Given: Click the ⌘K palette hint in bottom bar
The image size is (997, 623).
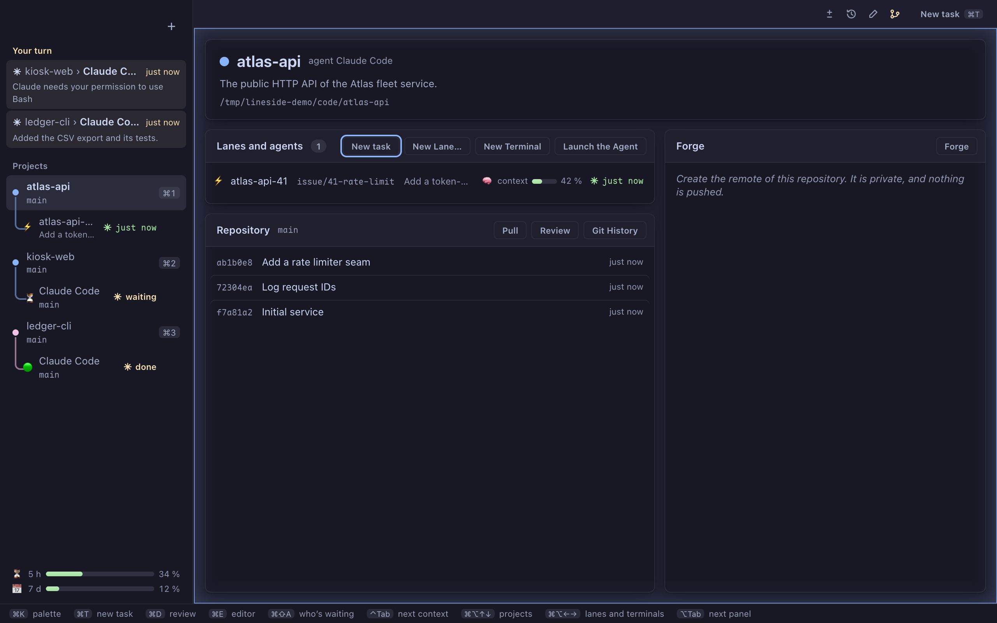Looking at the screenshot, I should (35, 614).
